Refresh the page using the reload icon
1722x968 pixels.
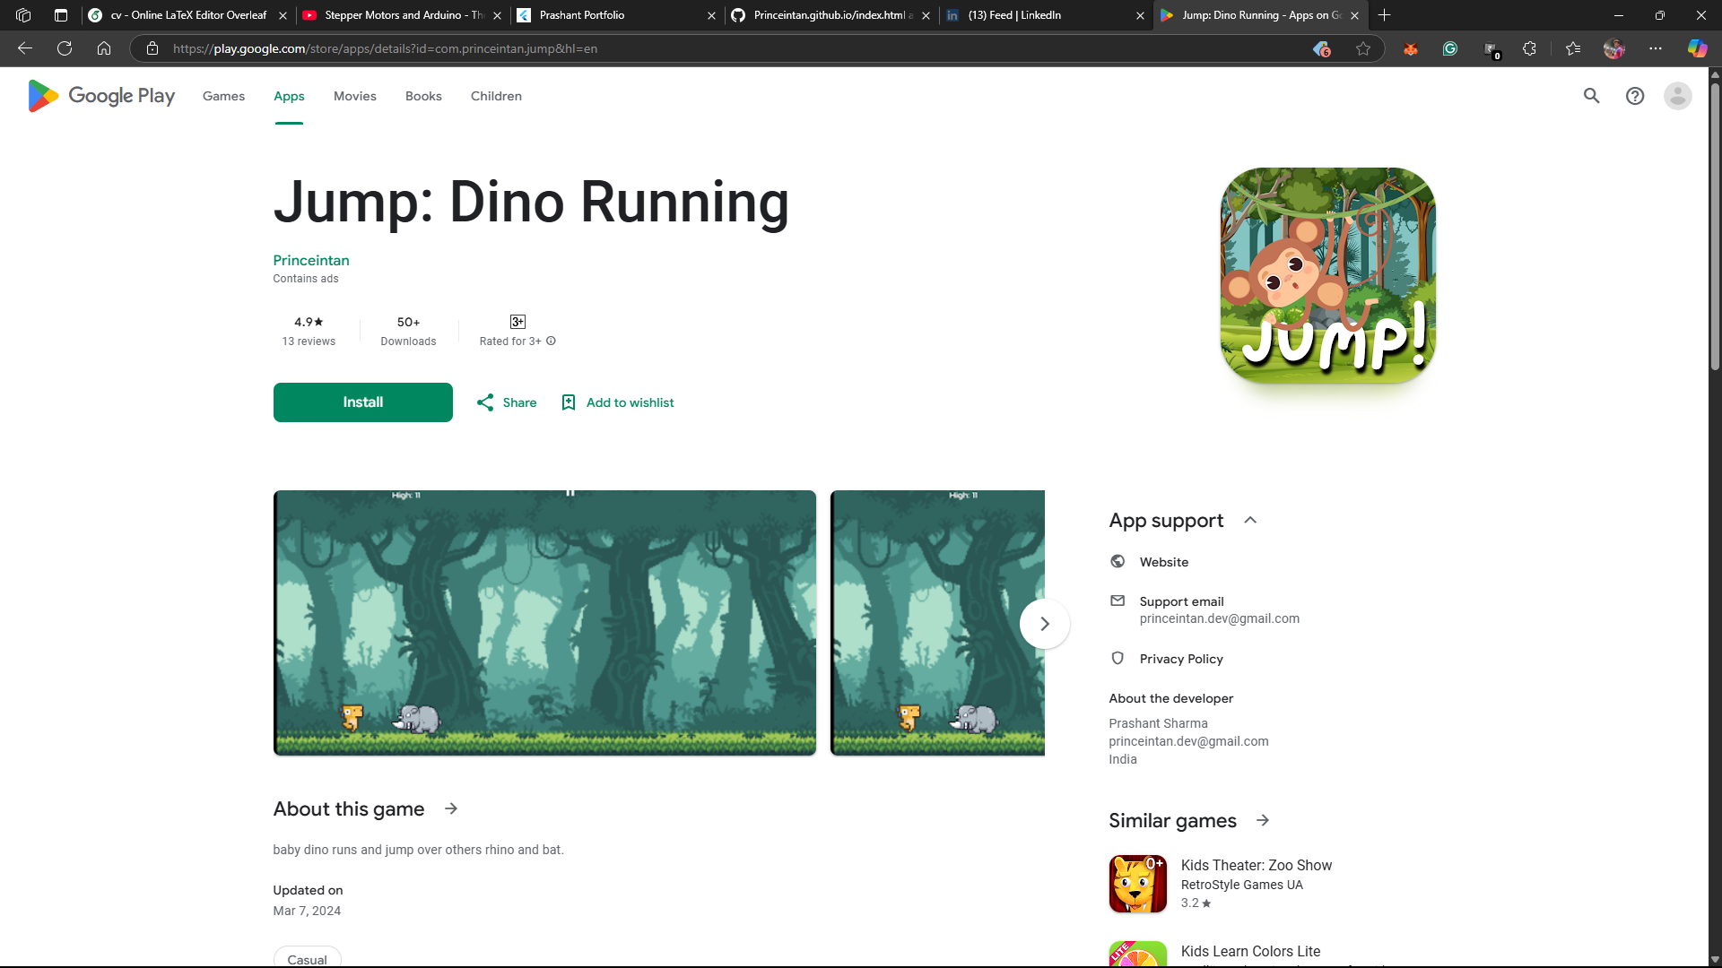point(64,48)
